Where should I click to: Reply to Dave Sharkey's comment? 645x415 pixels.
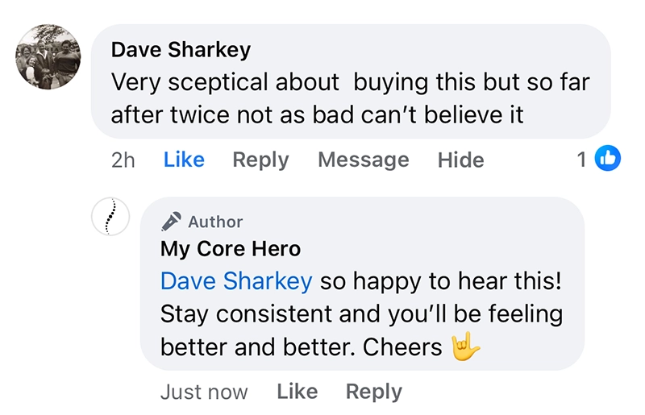(260, 160)
